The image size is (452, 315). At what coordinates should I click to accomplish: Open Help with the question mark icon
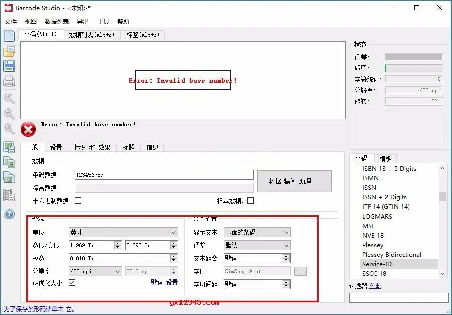(x=9, y=214)
